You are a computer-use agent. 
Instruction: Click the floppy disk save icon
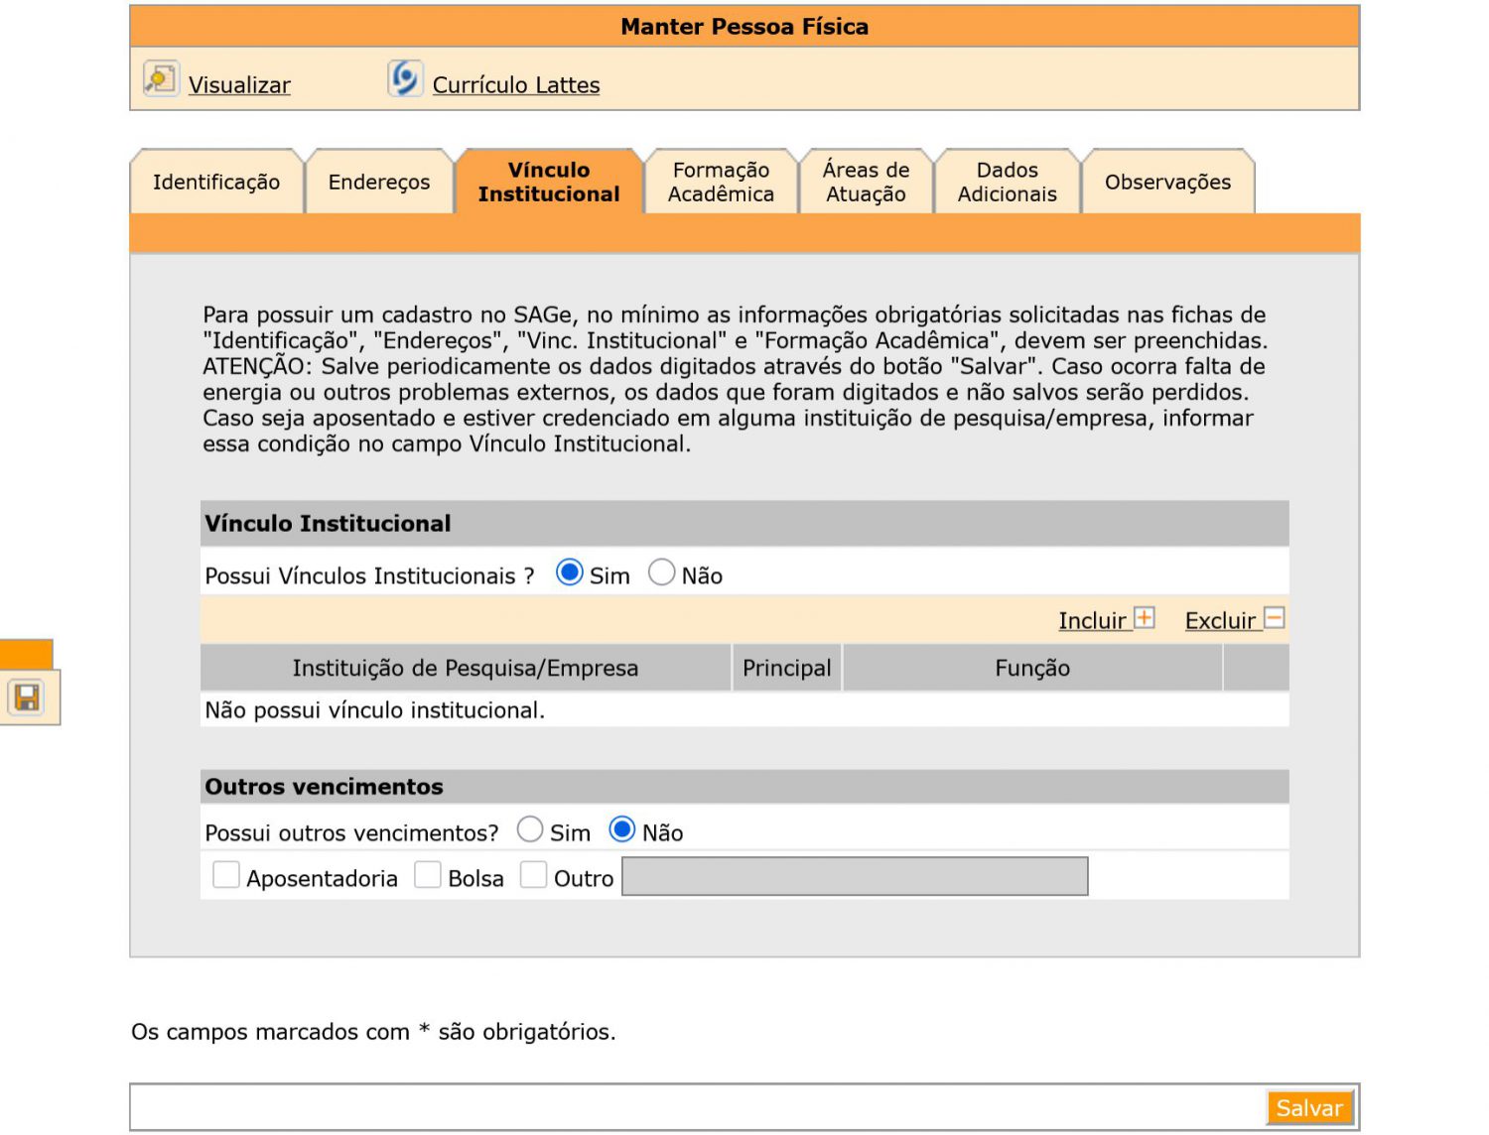click(x=27, y=697)
